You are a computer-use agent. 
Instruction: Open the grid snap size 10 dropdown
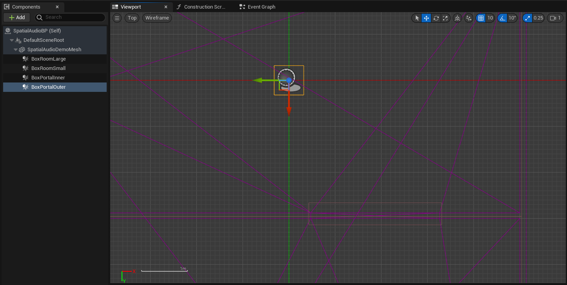(490, 18)
